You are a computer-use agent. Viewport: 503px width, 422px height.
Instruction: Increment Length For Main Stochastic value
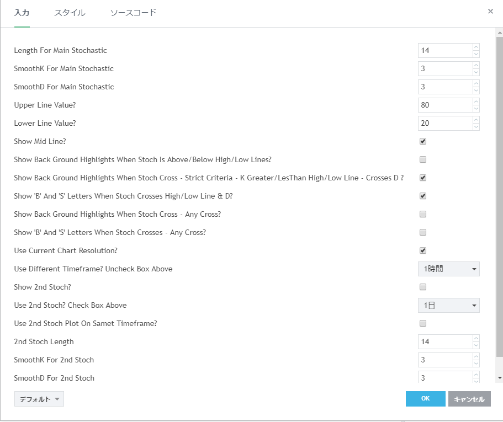click(476, 47)
